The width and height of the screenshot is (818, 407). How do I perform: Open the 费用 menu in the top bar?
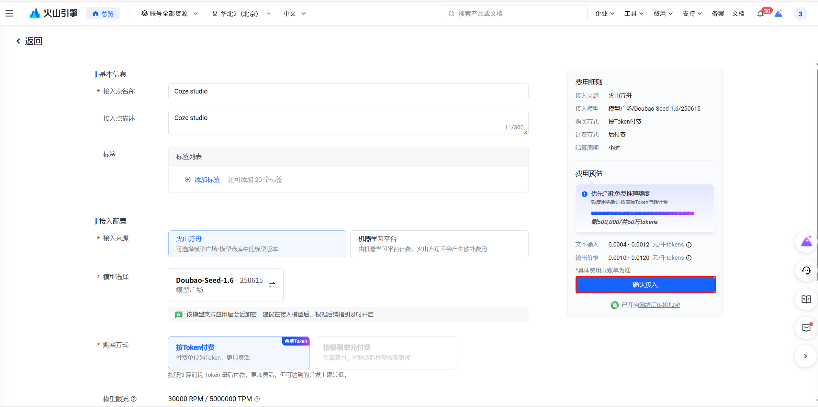(662, 13)
